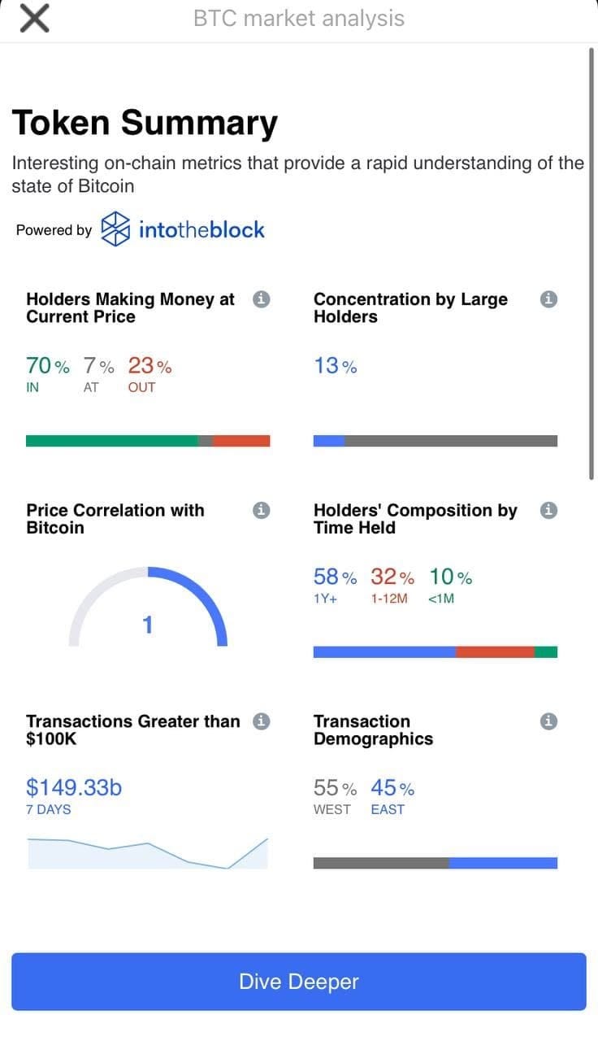Tap the 70% IN holders figure
The height and width of the screenshot is (1041, 598).
point(48,366)
